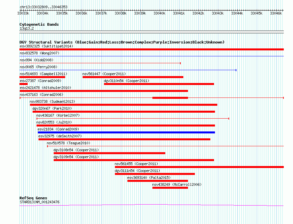Click the thick blue esv21834 gain bar
293x224 pixels.
click(x=126, y=132)
